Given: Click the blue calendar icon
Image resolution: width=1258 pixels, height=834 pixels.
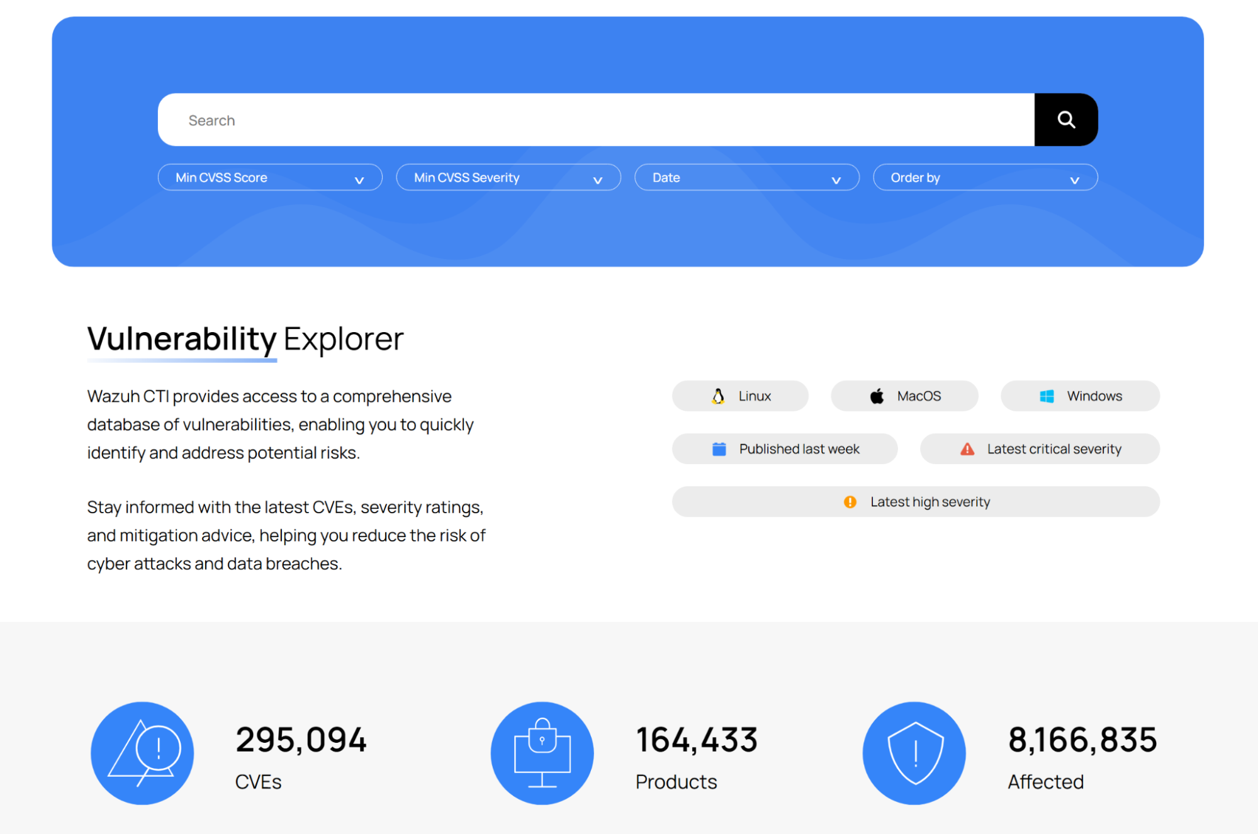Looking at the screenshot, I should point(719,449).
